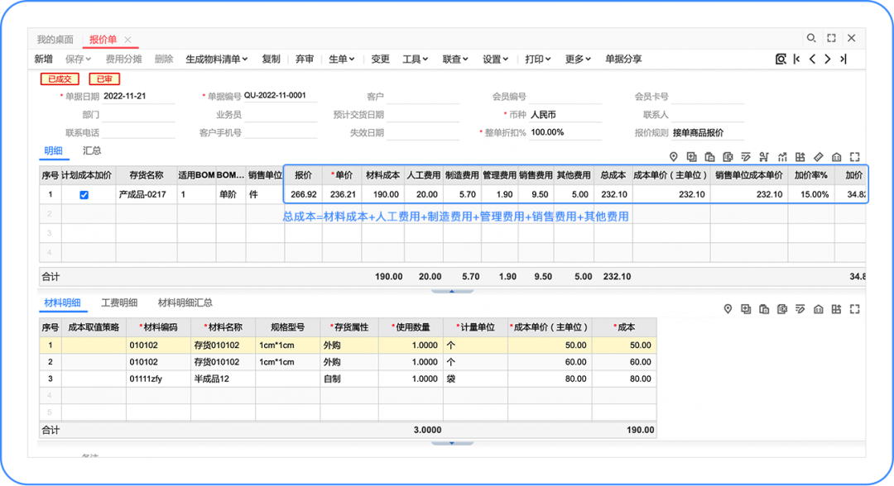The height and width of the screenshot is (486, 894).
Task: Switch to the 汇总 tab
Action: (x=92, y=151)
